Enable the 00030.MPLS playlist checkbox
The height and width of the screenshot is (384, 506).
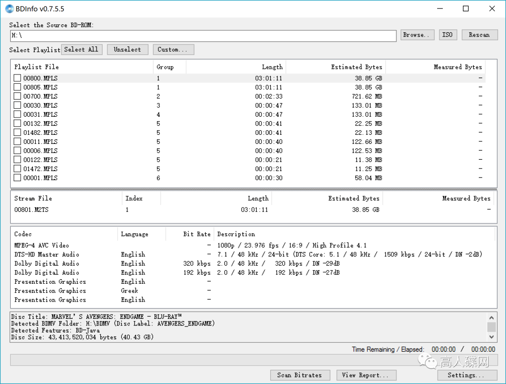17,105
